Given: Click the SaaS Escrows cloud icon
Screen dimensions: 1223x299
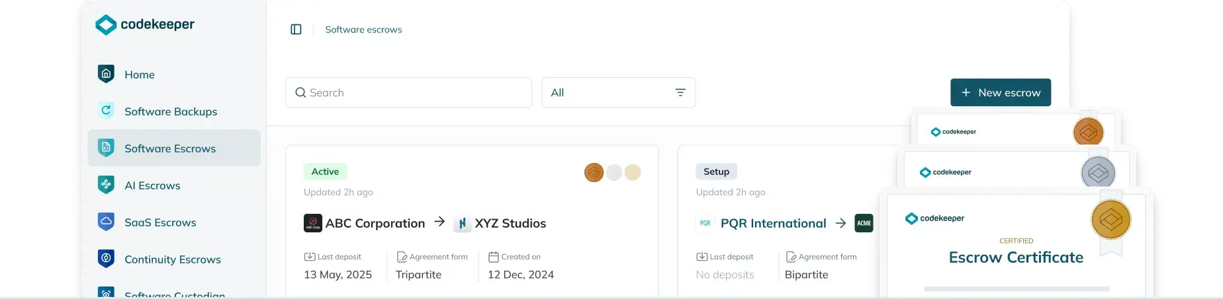Looking at the screenshot, I should coord(106,222).
